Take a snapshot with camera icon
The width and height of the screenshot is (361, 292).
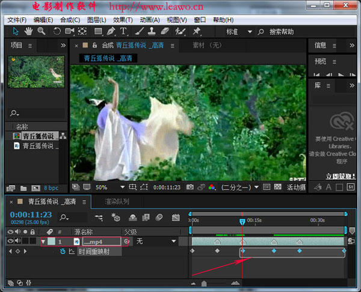[x=190, y=187]
